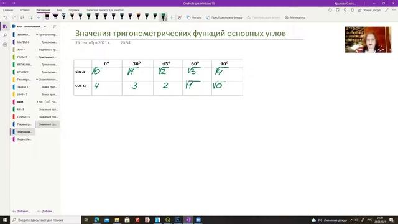Open notifications bell icon
The image size is (398, 224).
point(353,10)
